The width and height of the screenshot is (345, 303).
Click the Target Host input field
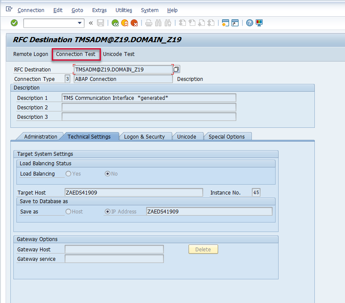[133, 192]
